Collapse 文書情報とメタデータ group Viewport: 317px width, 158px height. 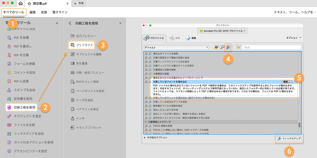pos(145,122)
